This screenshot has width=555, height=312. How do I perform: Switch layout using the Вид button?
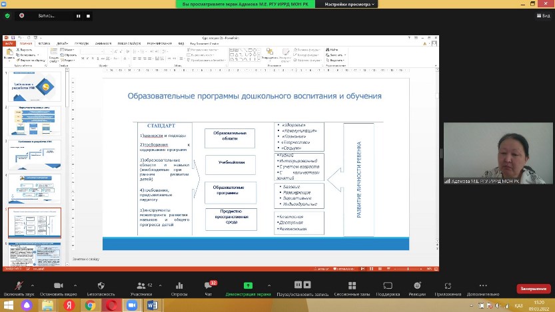[x=543, y=15]
